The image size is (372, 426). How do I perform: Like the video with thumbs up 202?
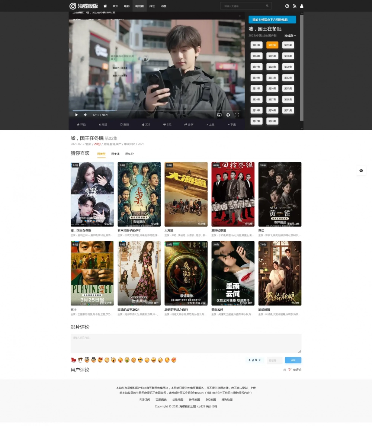coord(145,125)
